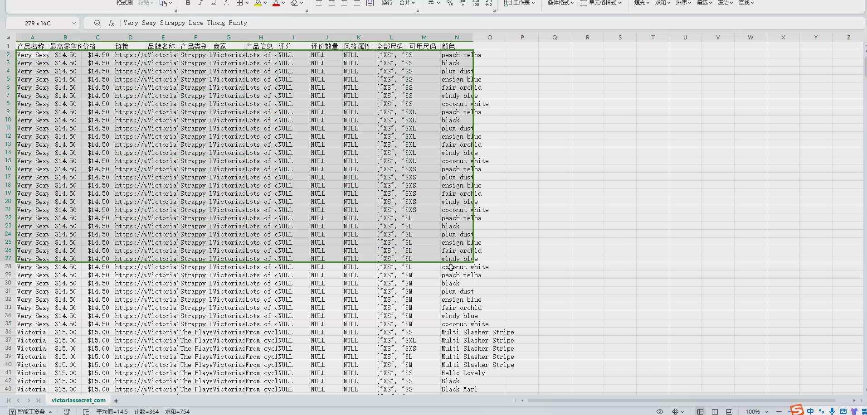Decrease decimal places

coord(488,3)
